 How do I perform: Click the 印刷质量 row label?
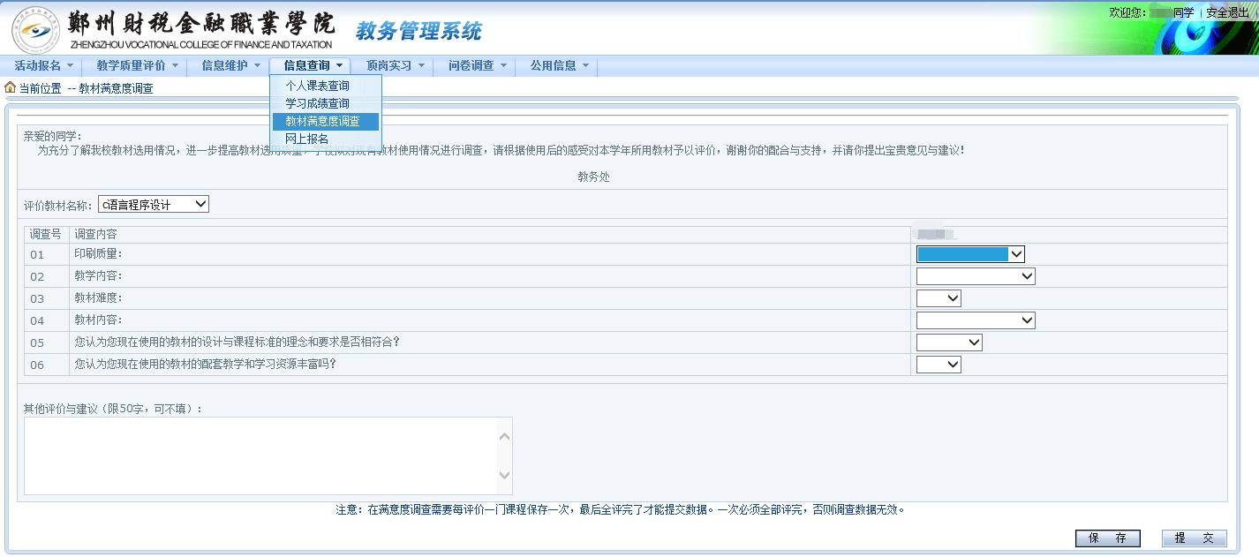click(x=98, y=254)
